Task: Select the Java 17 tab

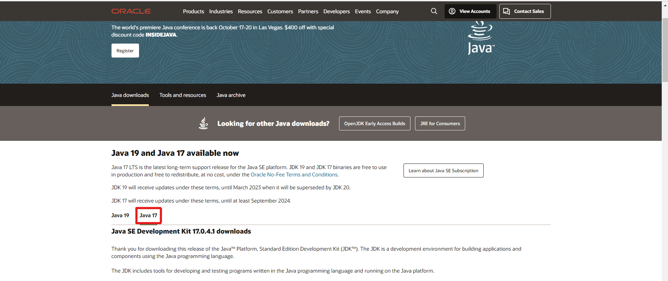Action: point(148,215)
